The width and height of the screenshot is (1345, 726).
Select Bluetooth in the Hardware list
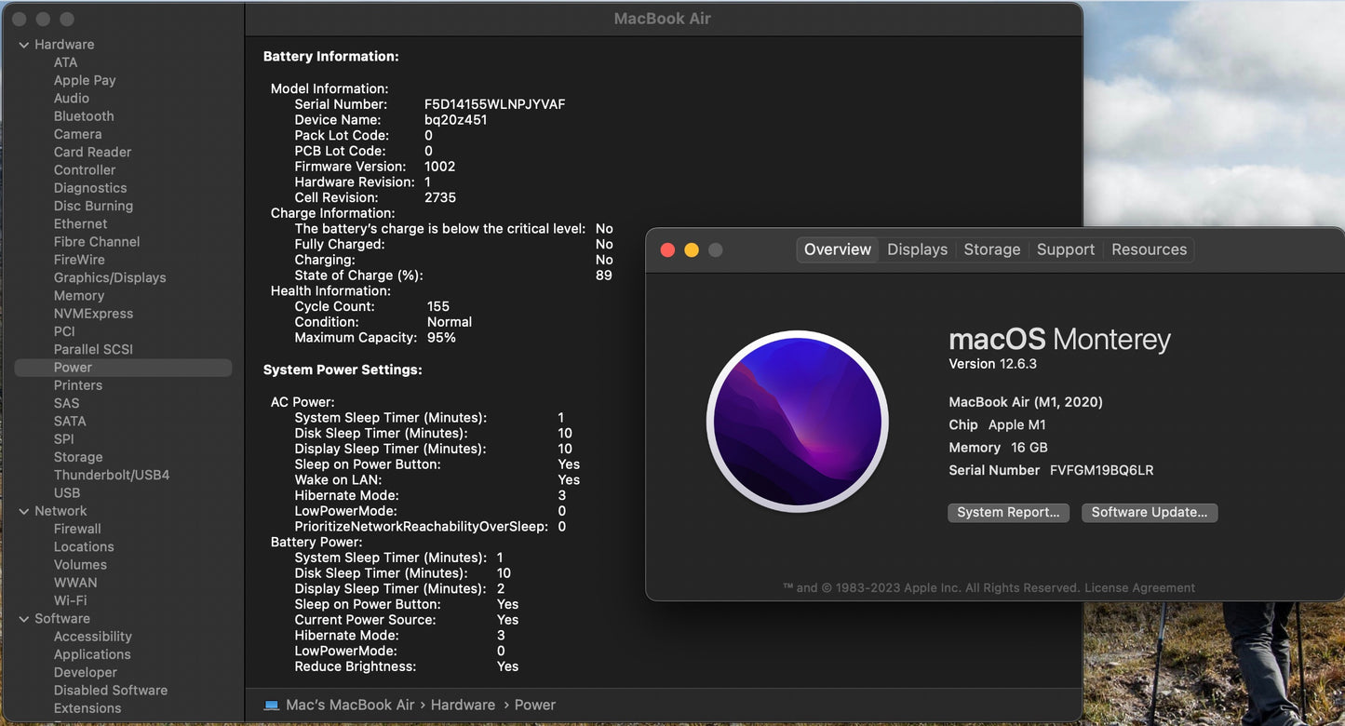[x=84, y=116]
